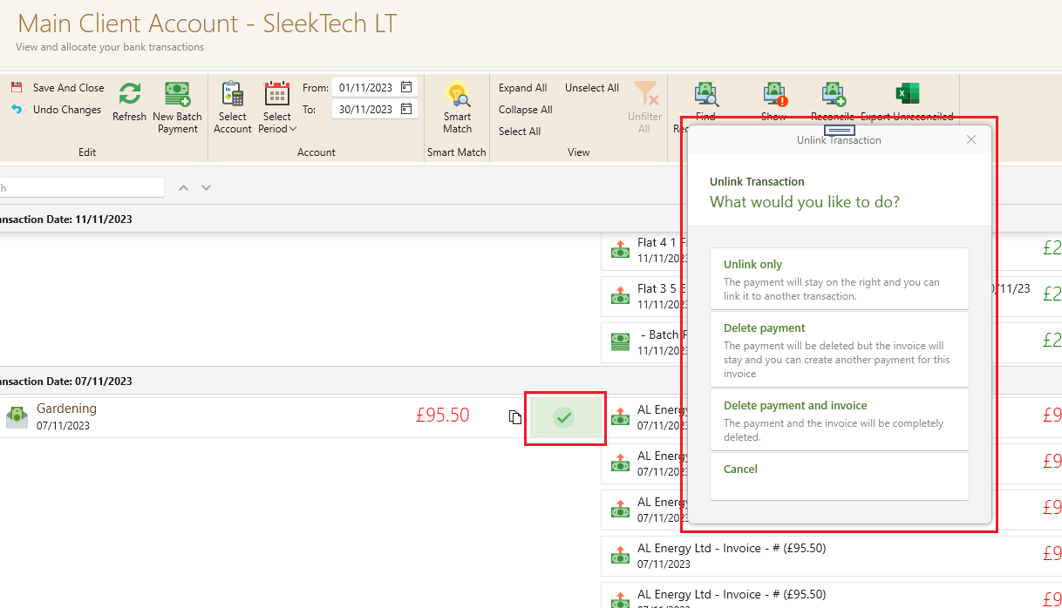Click Collapse All in View group
1062x608 pixels.
click(x=526, y=110)
